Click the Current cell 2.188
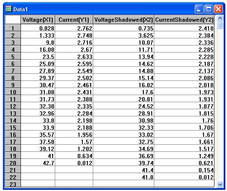The image size is (227, 191). click(74, 127)
